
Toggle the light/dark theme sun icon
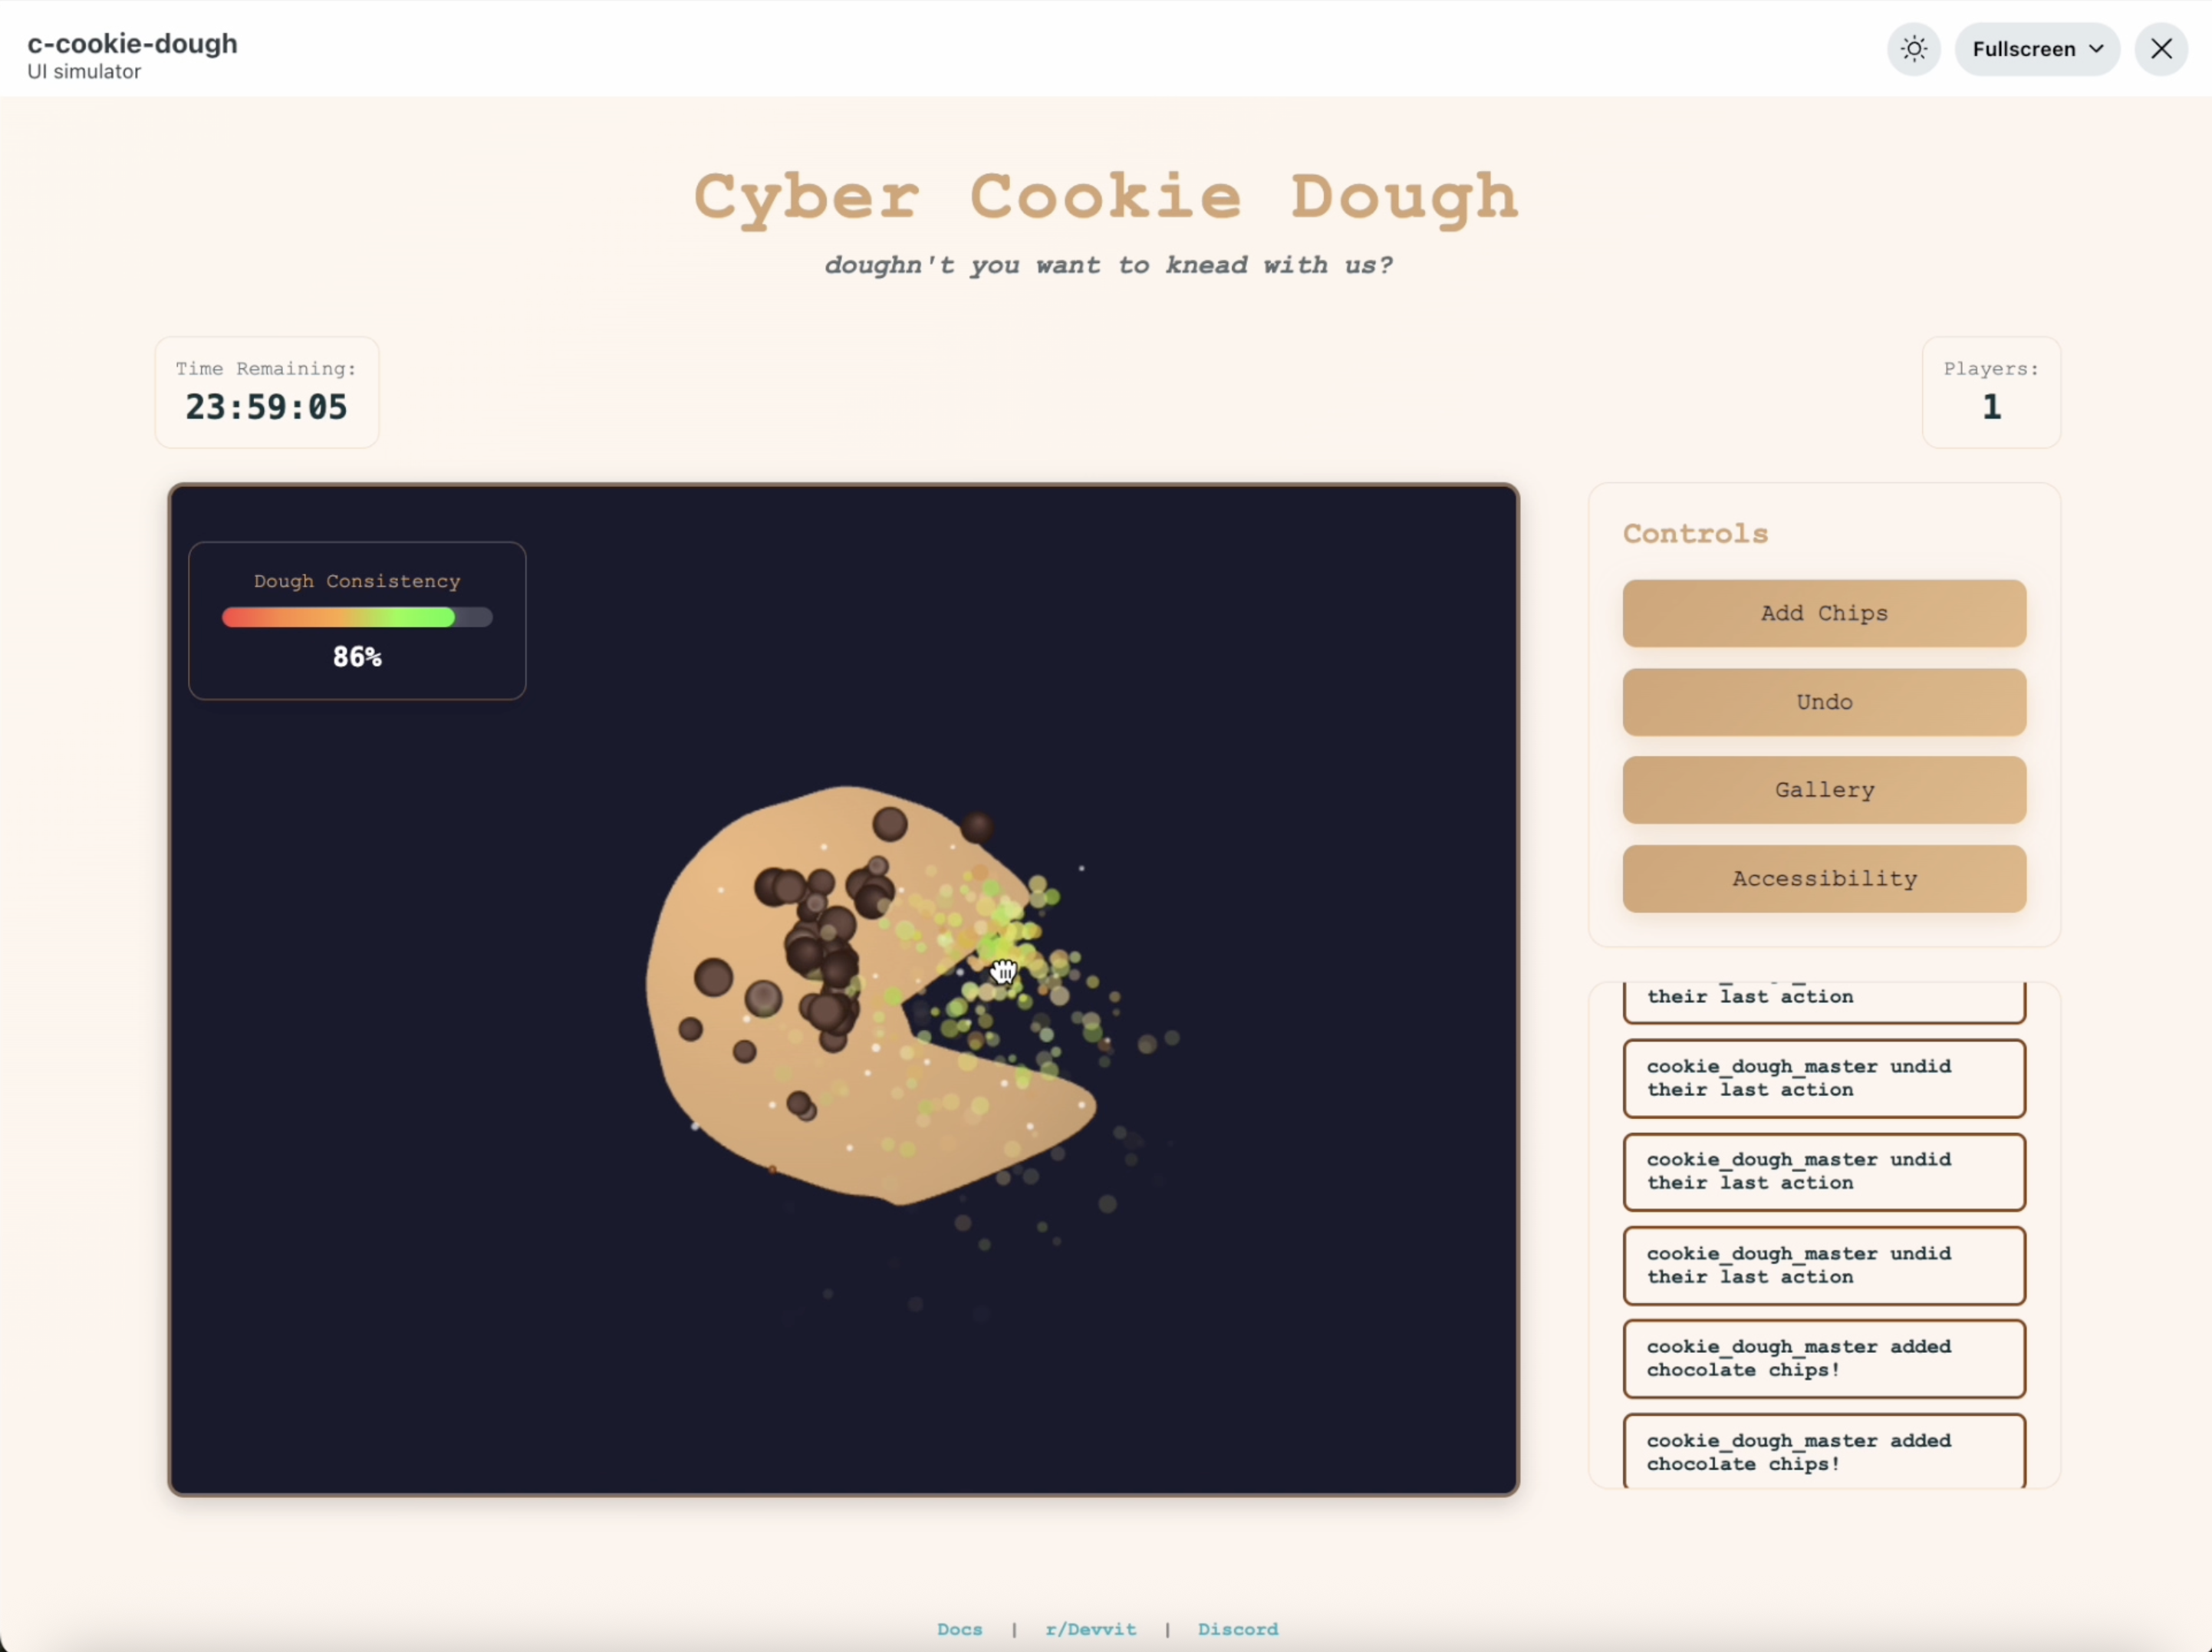click(x=1913, y=49)
